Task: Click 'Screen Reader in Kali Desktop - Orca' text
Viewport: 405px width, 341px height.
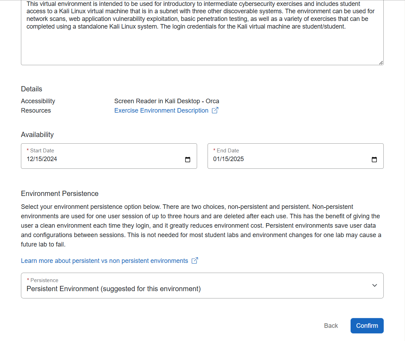Action: pyautogui.click(x=167, y=101)
